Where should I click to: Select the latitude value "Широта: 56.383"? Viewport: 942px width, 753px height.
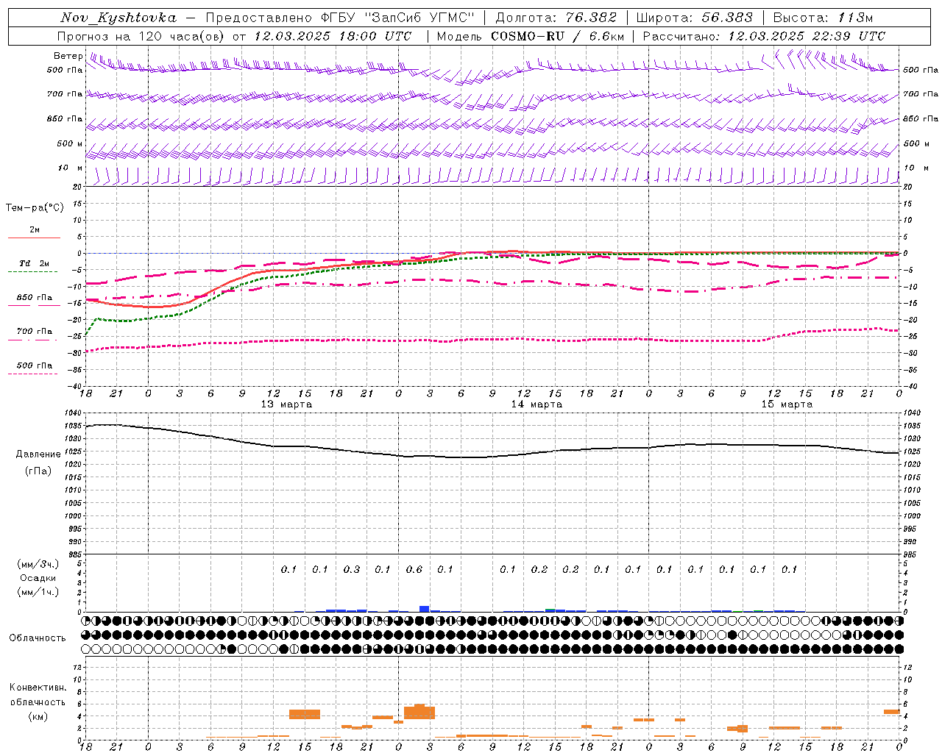[x=695, y=18]
